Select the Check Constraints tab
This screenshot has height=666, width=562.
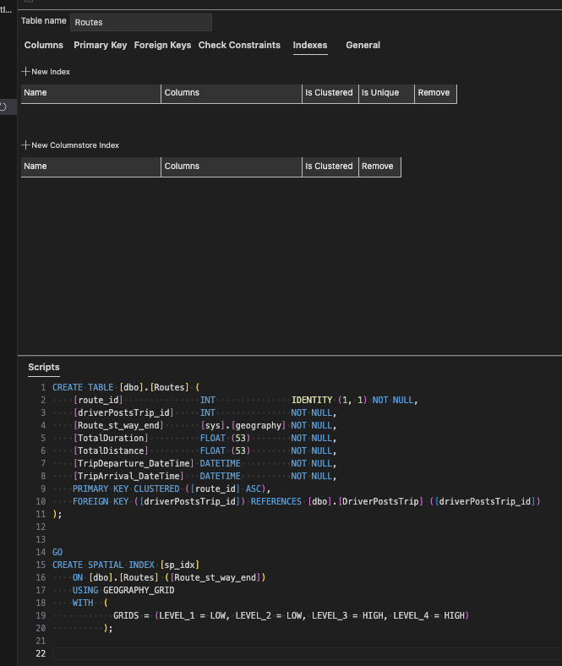coord(239,45)
